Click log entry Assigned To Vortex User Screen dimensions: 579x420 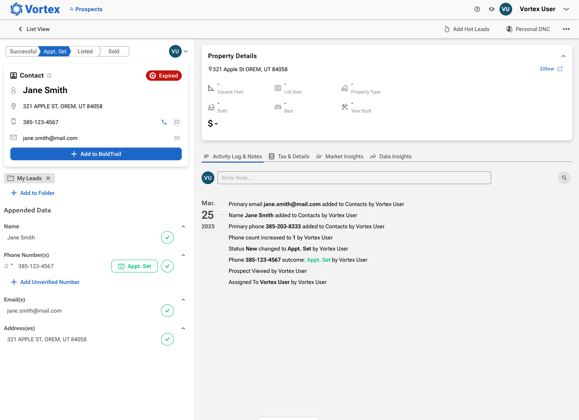click(x=278, y=282)
